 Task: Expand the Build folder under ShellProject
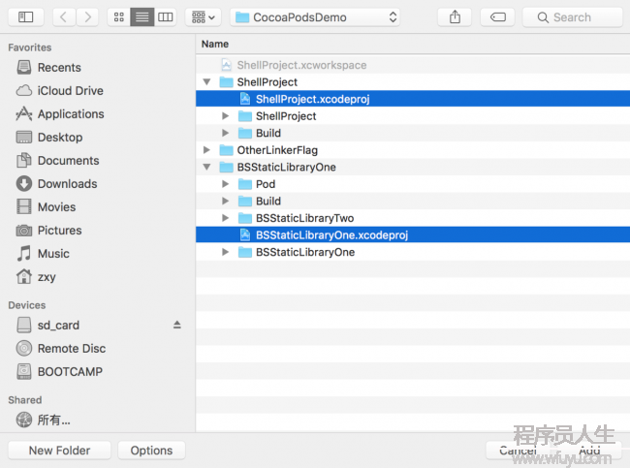pos(226,133)
